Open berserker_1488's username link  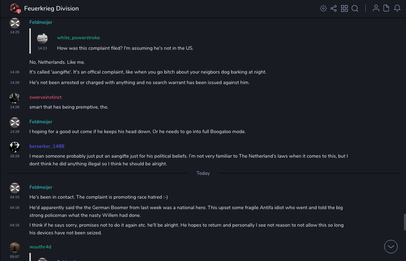point(47,146)
